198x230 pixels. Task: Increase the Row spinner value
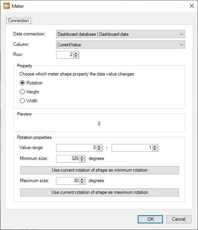click(x=76, y=53)
